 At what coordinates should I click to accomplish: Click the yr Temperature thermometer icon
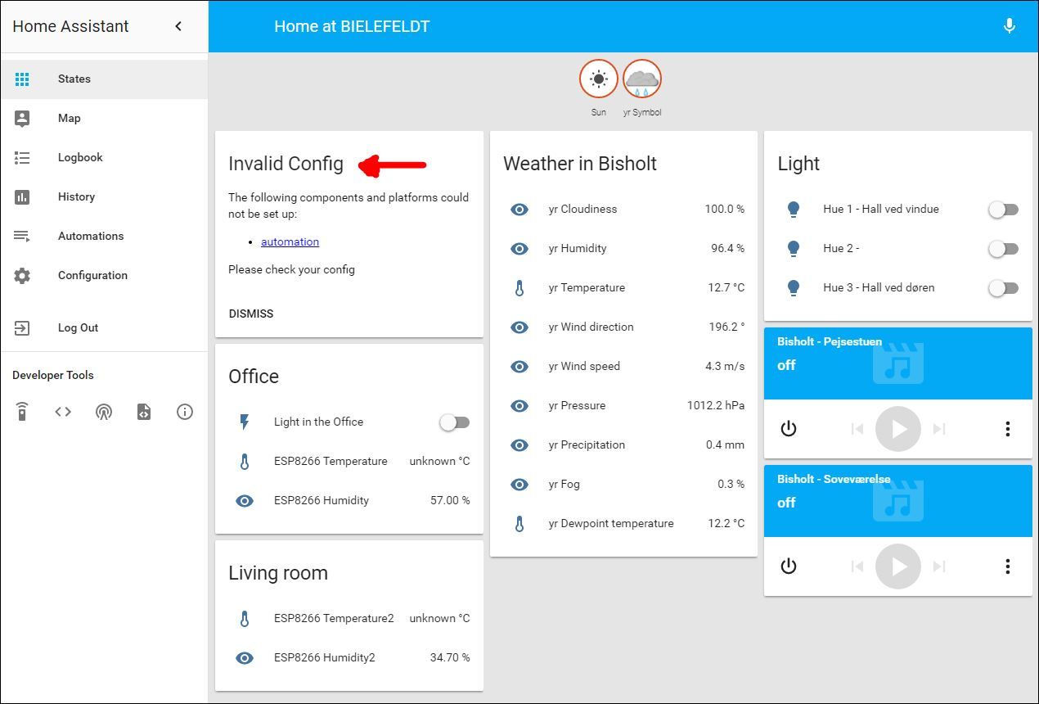point(519,287)
